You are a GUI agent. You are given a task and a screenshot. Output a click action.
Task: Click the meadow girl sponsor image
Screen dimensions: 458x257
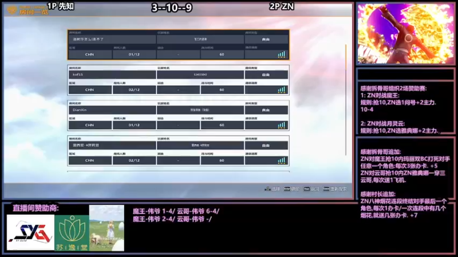[106, 228]
